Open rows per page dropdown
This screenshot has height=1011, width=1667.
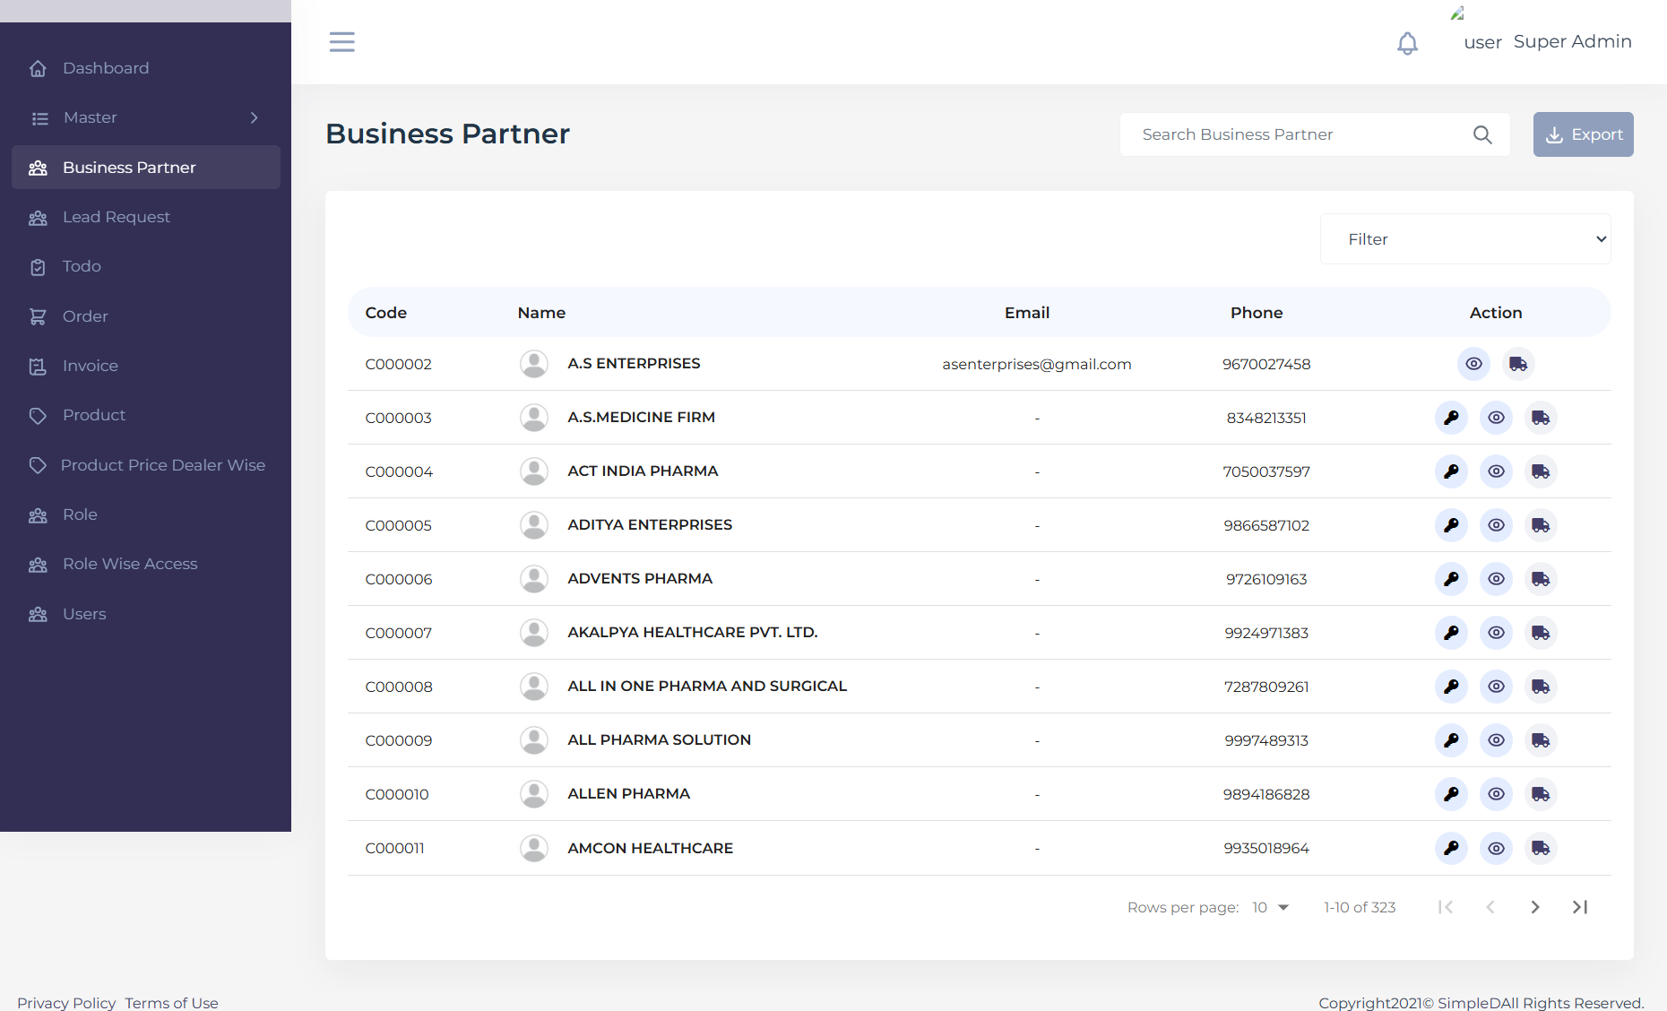(1271, 907)
